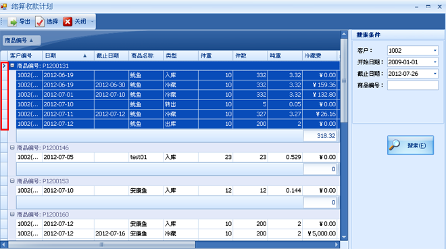Sort by the 冷藏费 column header
446x249 pixels.
320,55
